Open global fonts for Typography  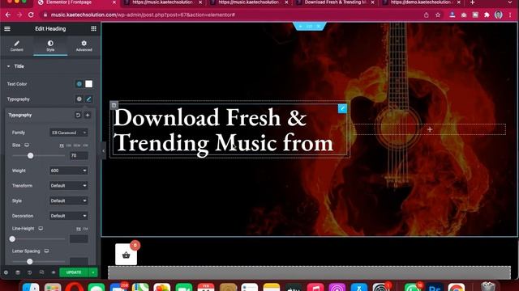79,99
